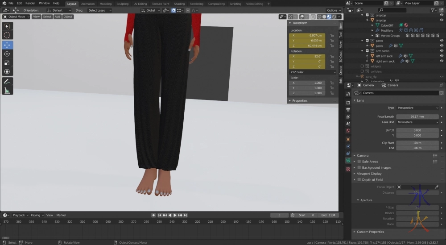Screen dimensions: 446x245
Task: Click the Focal Length value field
Action: click(417, 116)
